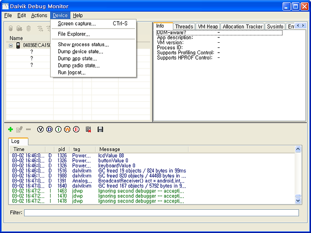Click the edit filter pencil icon
Viewport: 311px width, 233px height.
tap(19, 129)
